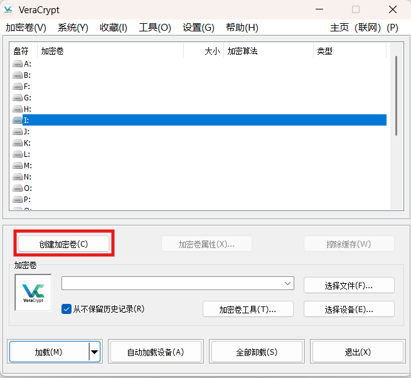Click the volume path input field
Viewport: 411px width, 378px height.
pos(171,284)
